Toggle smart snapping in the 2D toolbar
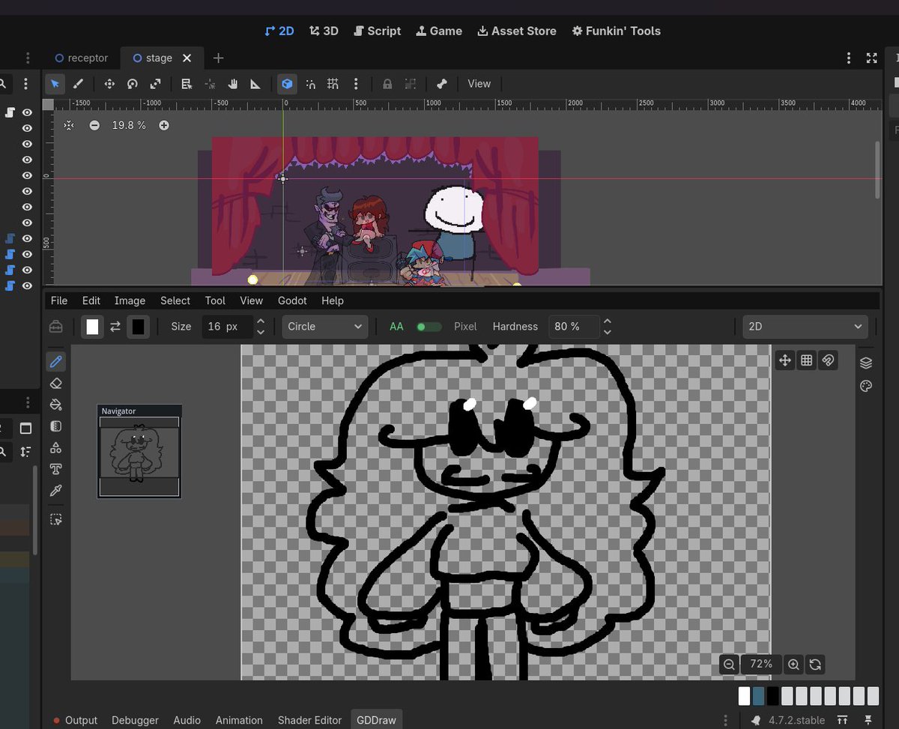The width and height of the screenshot is (899, 729). click(310, 84)
